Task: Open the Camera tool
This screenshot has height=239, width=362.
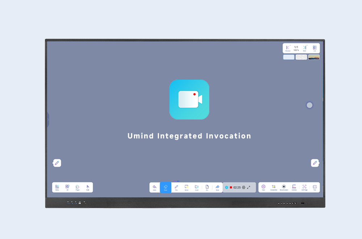Action: [294, 187]
